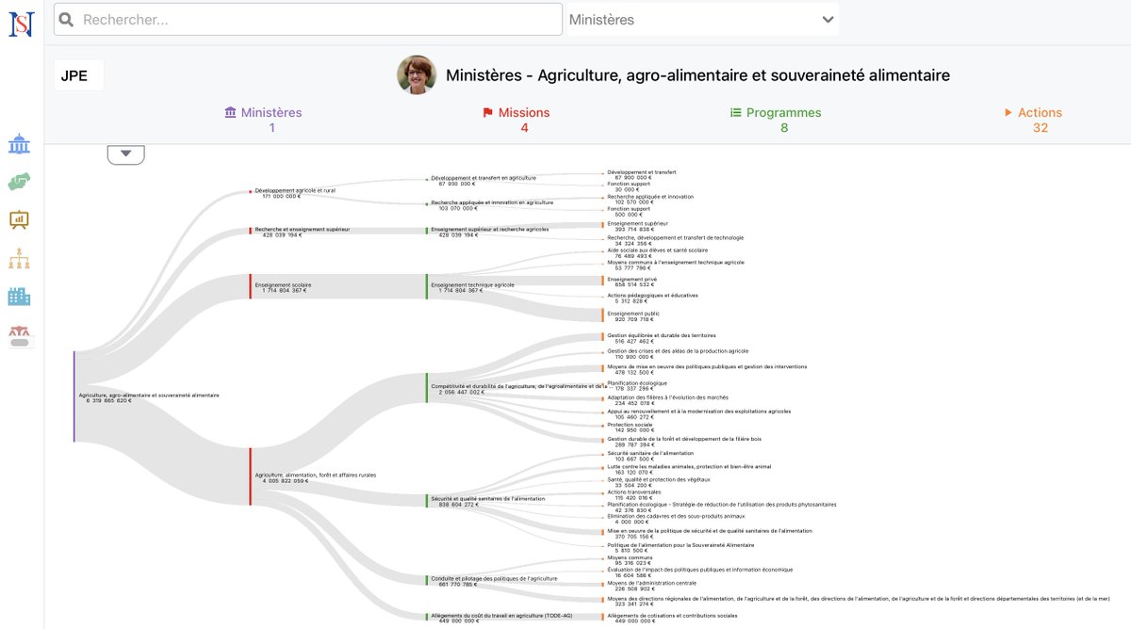The image size is (1131, 629).
Task: Select programme Enseignement technique agricole
Action: pos(471,287)
